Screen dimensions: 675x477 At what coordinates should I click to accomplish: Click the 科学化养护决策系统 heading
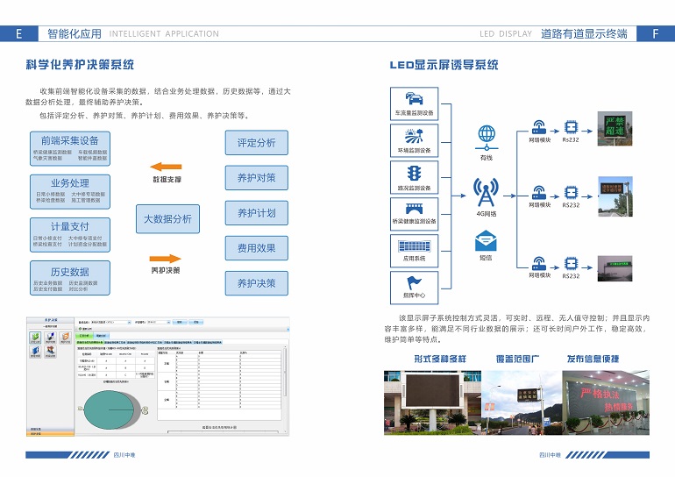(x=80, y=65)
